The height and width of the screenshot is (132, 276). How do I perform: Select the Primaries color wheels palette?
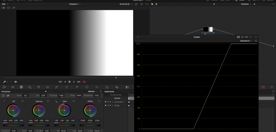click(x=21, y=87)
